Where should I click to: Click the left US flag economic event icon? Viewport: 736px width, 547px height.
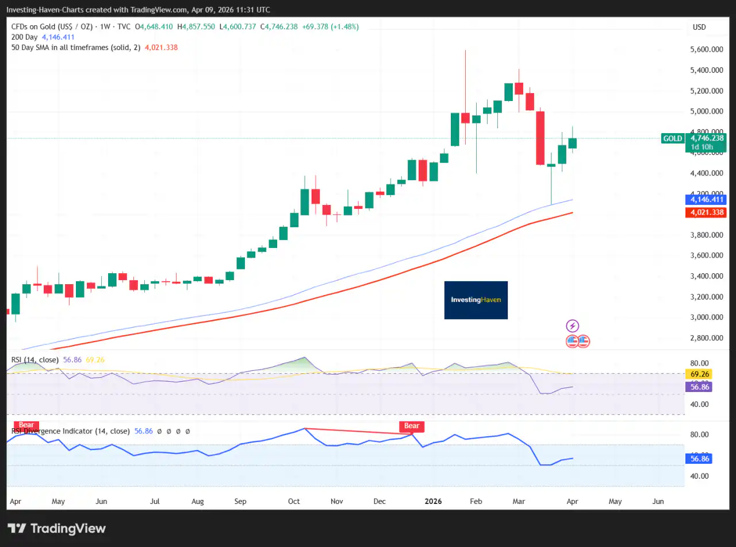pos(572,342)
